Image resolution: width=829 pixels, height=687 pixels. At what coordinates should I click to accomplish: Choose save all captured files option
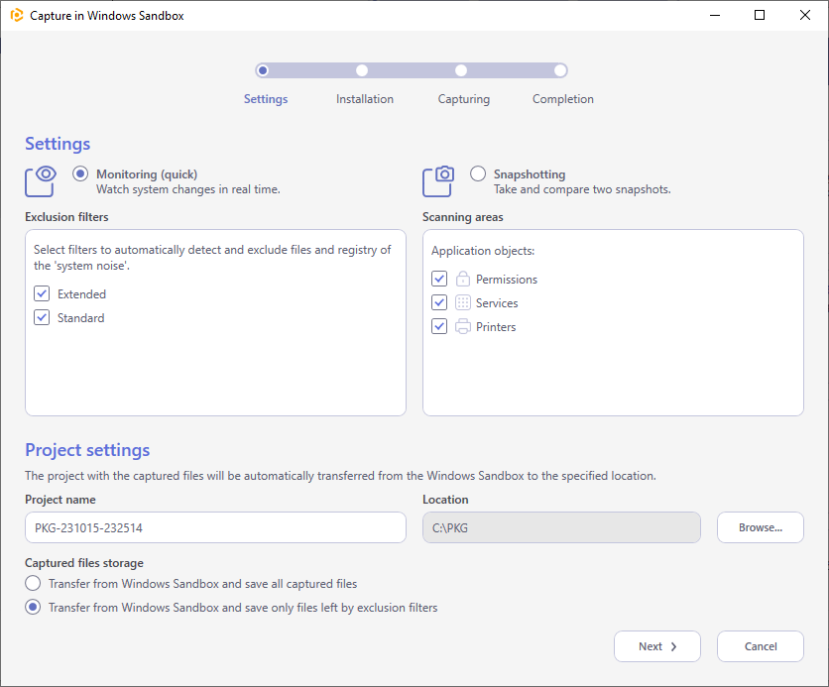(x=33, y=584)
